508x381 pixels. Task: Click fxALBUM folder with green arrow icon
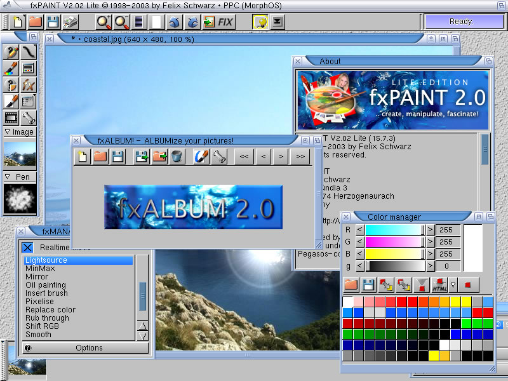point(159,157)
